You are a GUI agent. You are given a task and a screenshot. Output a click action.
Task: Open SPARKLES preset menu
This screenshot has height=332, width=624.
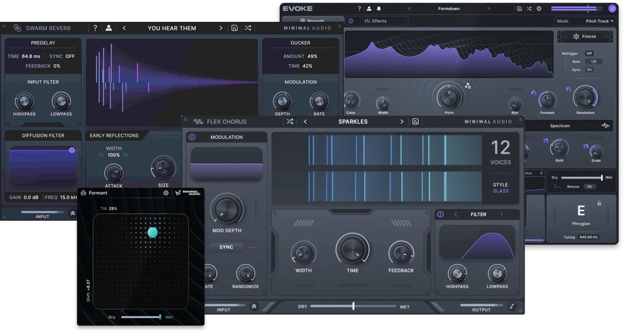(353, 122)
